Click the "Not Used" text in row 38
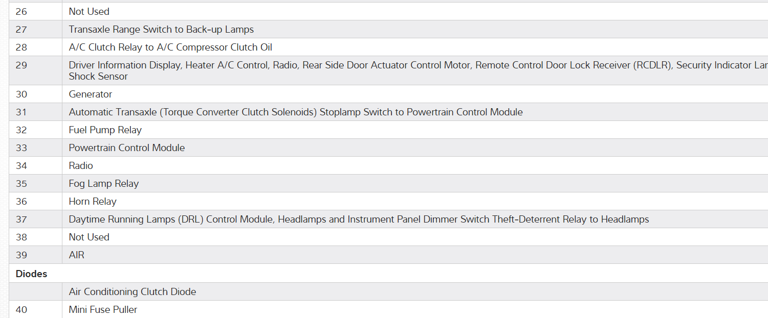 tap(89, 237)
